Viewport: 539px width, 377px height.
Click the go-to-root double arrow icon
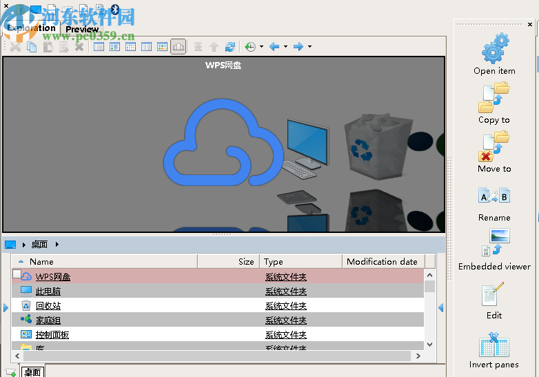(198, 47)
